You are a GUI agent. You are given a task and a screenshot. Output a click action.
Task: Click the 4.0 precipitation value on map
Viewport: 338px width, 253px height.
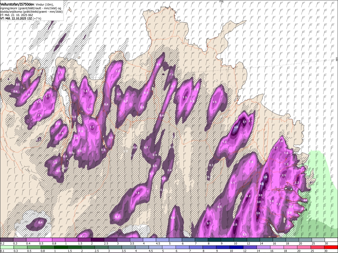coord(236,127)
